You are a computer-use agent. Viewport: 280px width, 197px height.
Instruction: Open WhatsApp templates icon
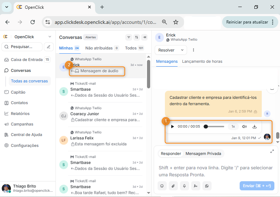click(x=207, y=186)
